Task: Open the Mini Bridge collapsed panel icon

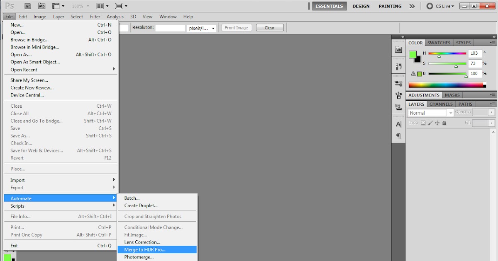Action: tap(399, 50)
